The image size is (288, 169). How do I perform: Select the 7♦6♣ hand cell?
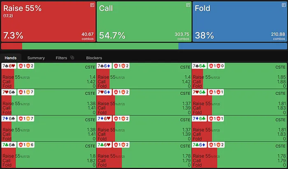pos(239,128)
